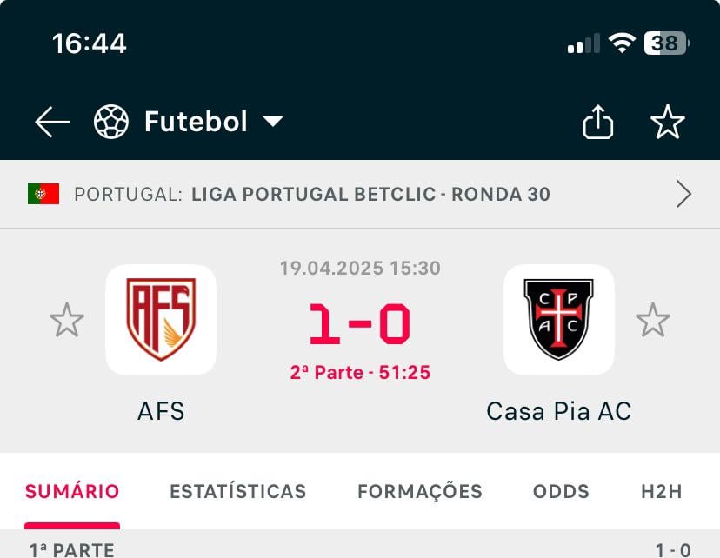Image resolution: width=720 pixels, height=558 pixels.
Task: Expand the Liga Portugal Betclic row via chevron
Action: pos(684,194)
